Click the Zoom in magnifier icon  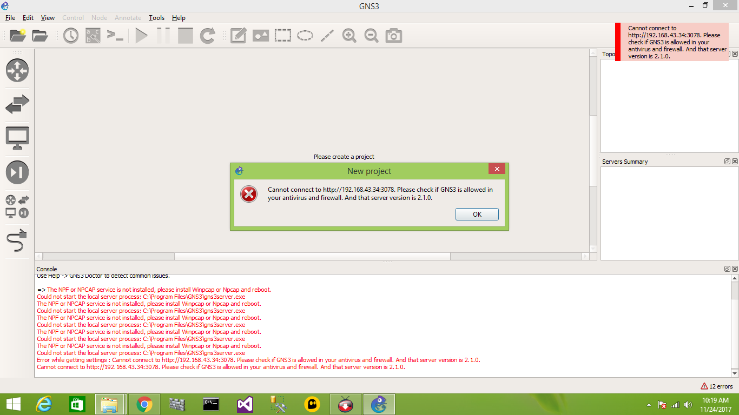coord(349,36)
